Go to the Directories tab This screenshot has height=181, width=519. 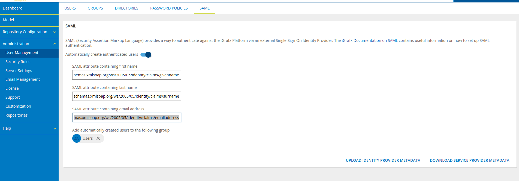coord(126,8)
